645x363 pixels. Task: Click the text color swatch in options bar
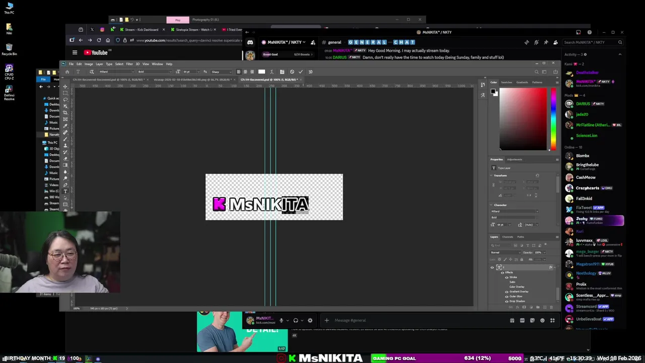pos(262,72)
